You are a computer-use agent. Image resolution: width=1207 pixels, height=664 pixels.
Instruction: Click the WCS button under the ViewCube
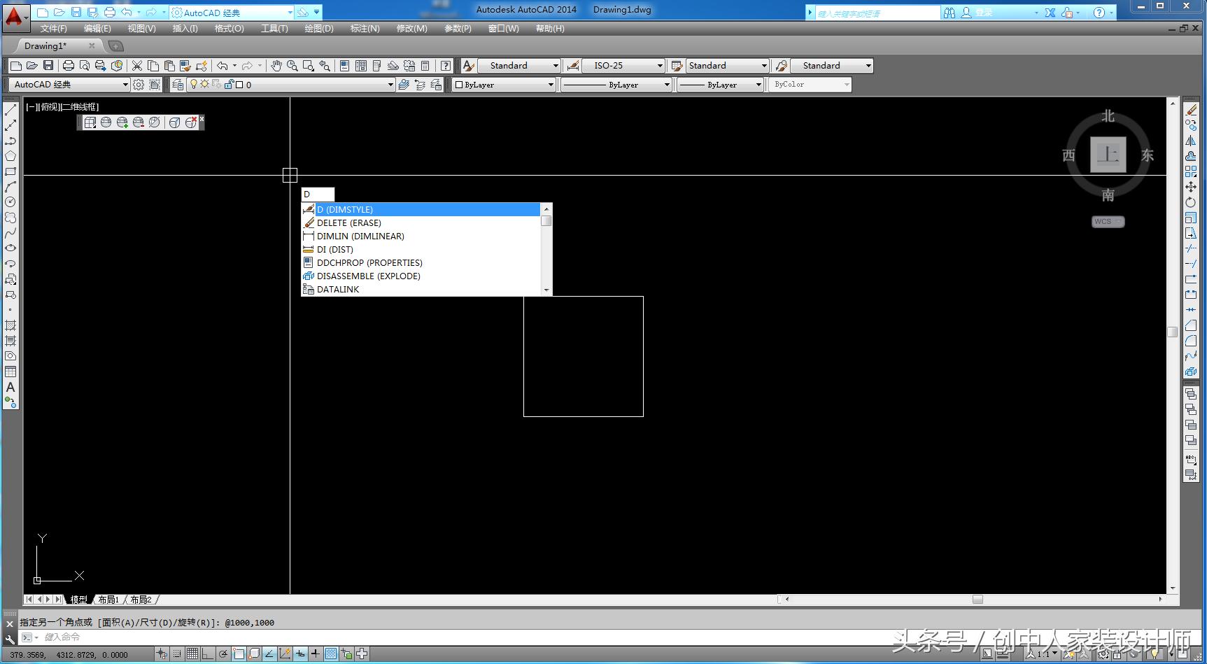(x=1108, y=222)
